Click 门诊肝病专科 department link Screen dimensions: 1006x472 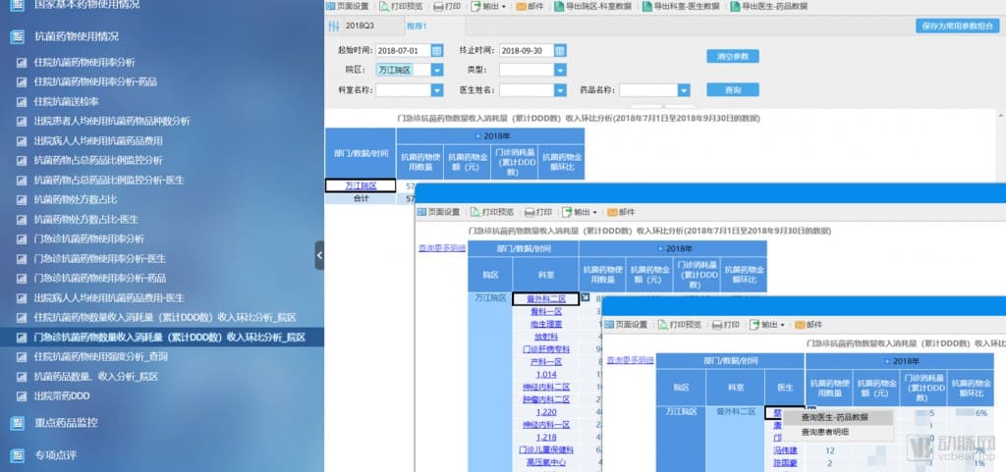(546, 349)
